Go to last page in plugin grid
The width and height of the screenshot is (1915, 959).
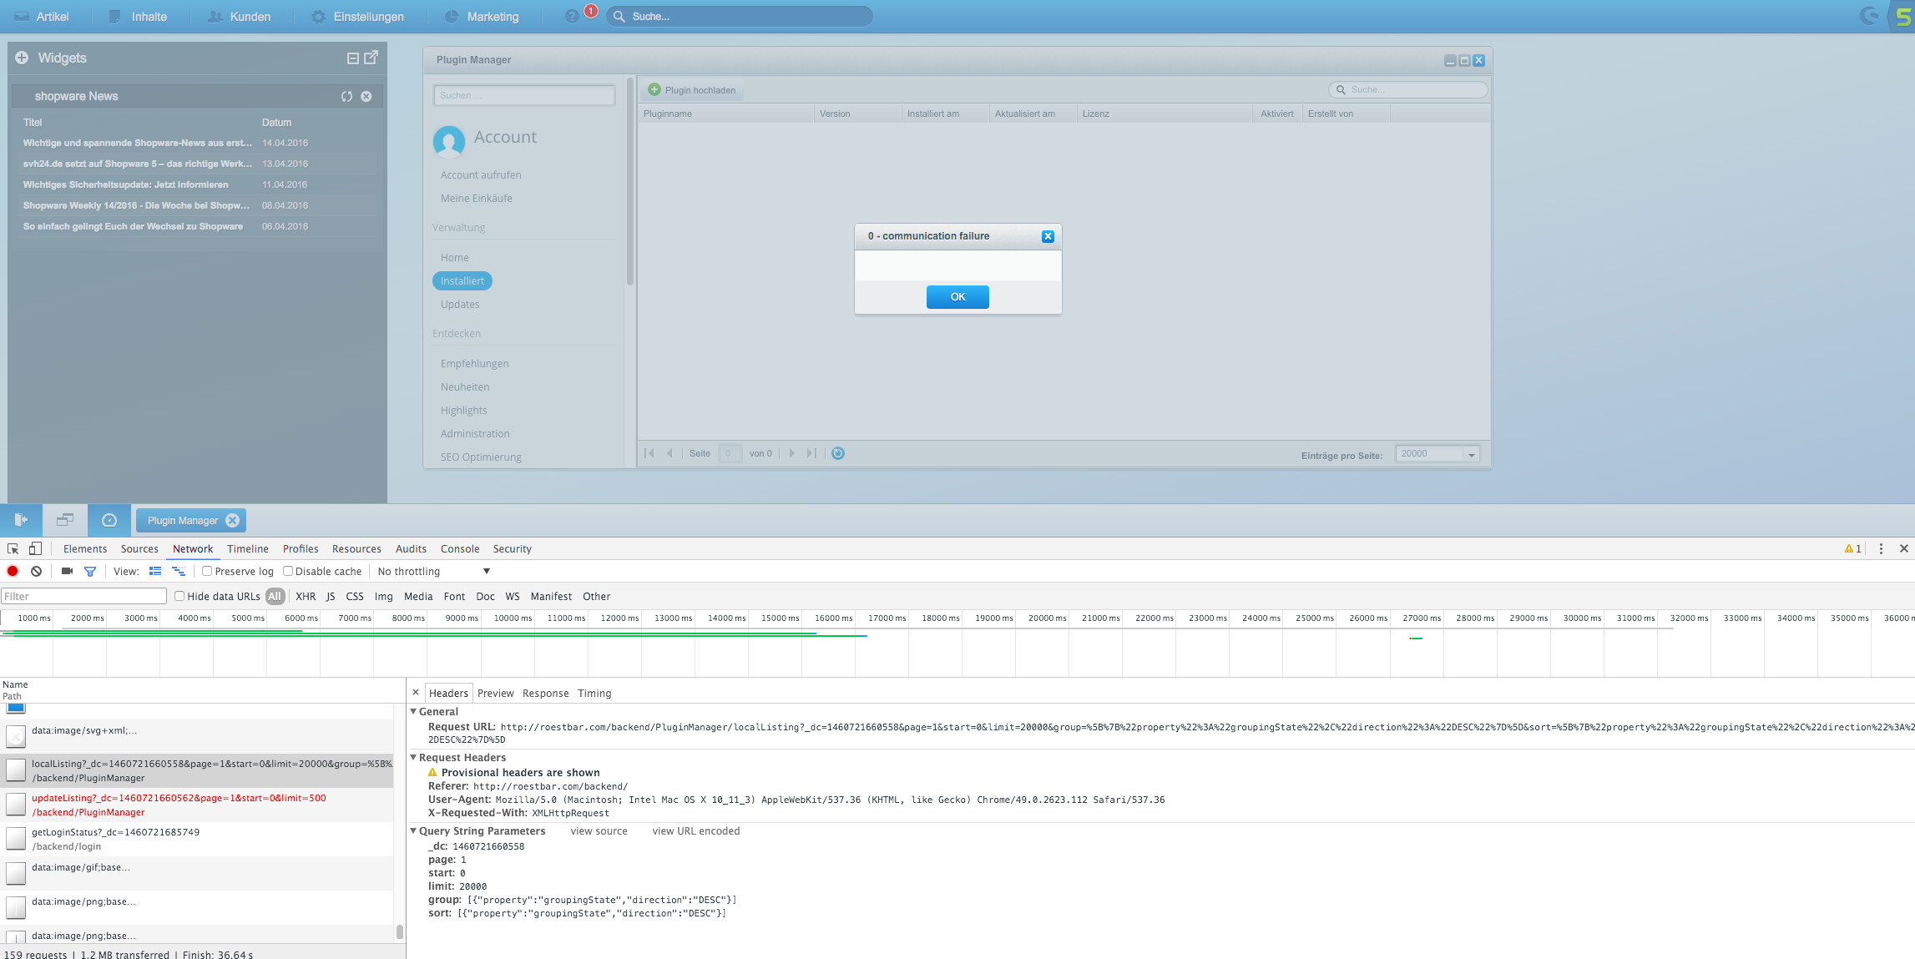point(811,453)
